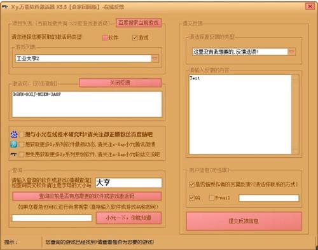Click the Baidu paw icon
Image resolution: width=318 pixels, height=250 pixels.
[14, 134]
